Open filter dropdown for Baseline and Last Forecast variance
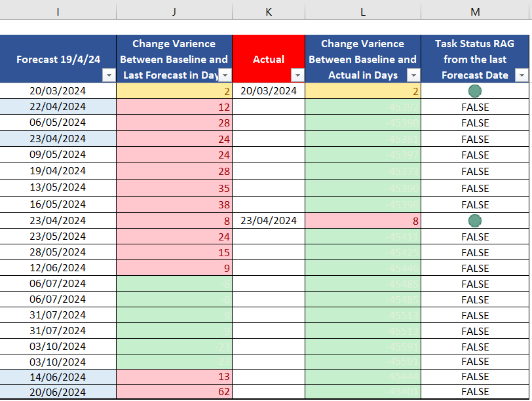Image resolution: width=532 pixels, height=401 pixels. click(x=225, y=75)
